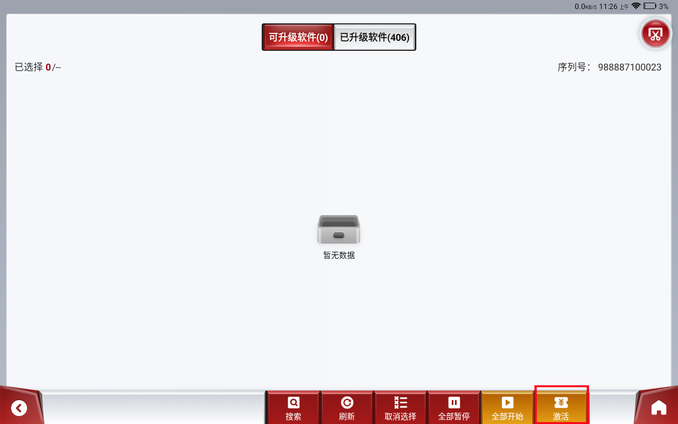Open 搜索 search in the bottom toolbar
Screen dimensions: 678x424
click(x=293, y=408)
